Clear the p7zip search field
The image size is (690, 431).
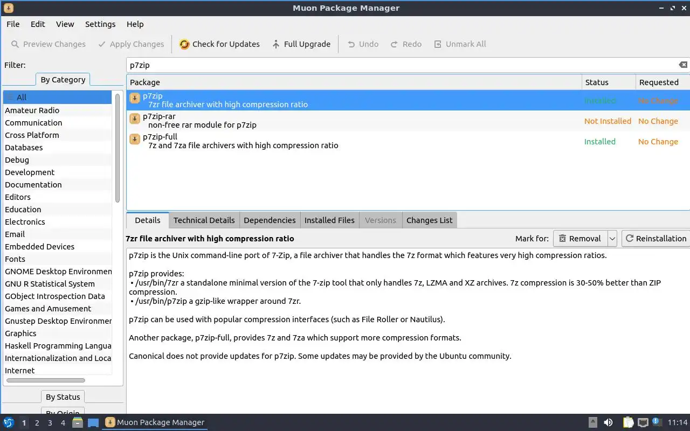(683, 65)
